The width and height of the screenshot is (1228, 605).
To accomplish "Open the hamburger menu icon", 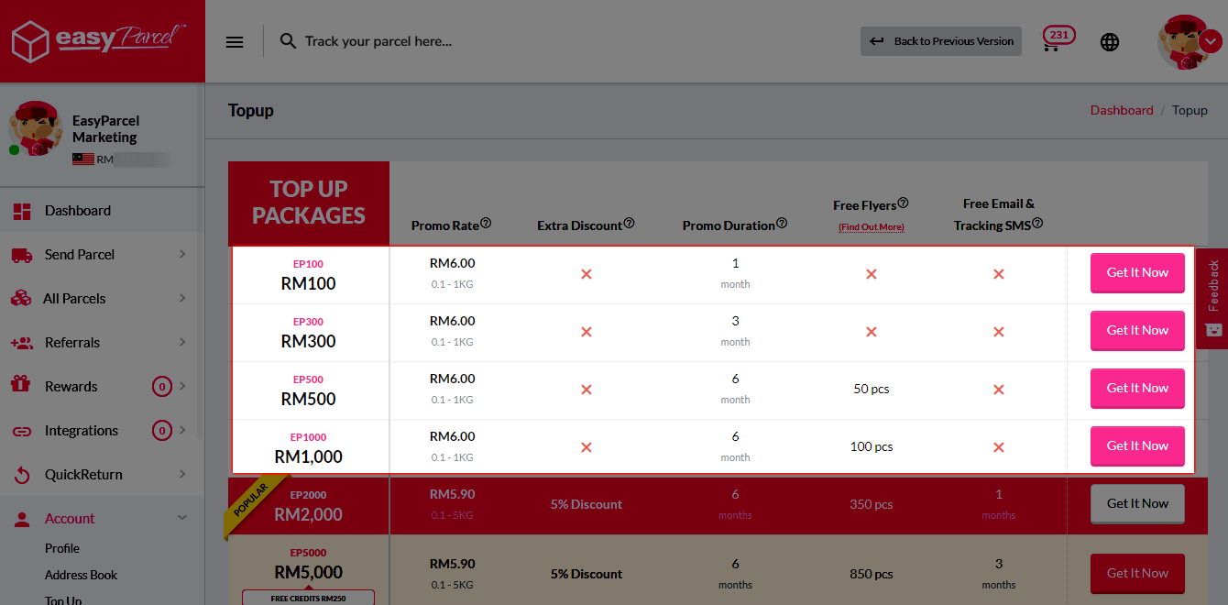I will click(x=235, y=41).
